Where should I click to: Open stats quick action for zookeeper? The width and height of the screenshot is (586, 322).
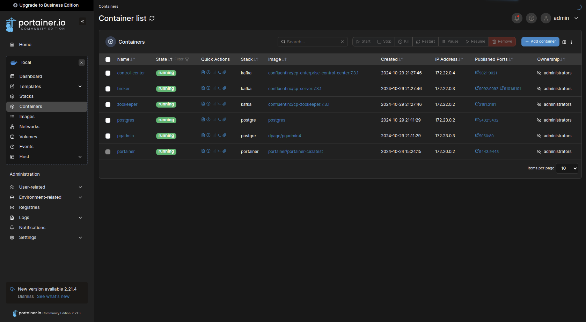214,104
